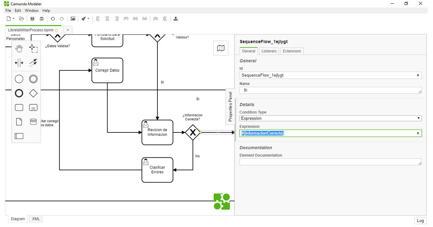Distribute elements horizontally
The height and width of the screenshot is (227, 433).
click(155, 19)
